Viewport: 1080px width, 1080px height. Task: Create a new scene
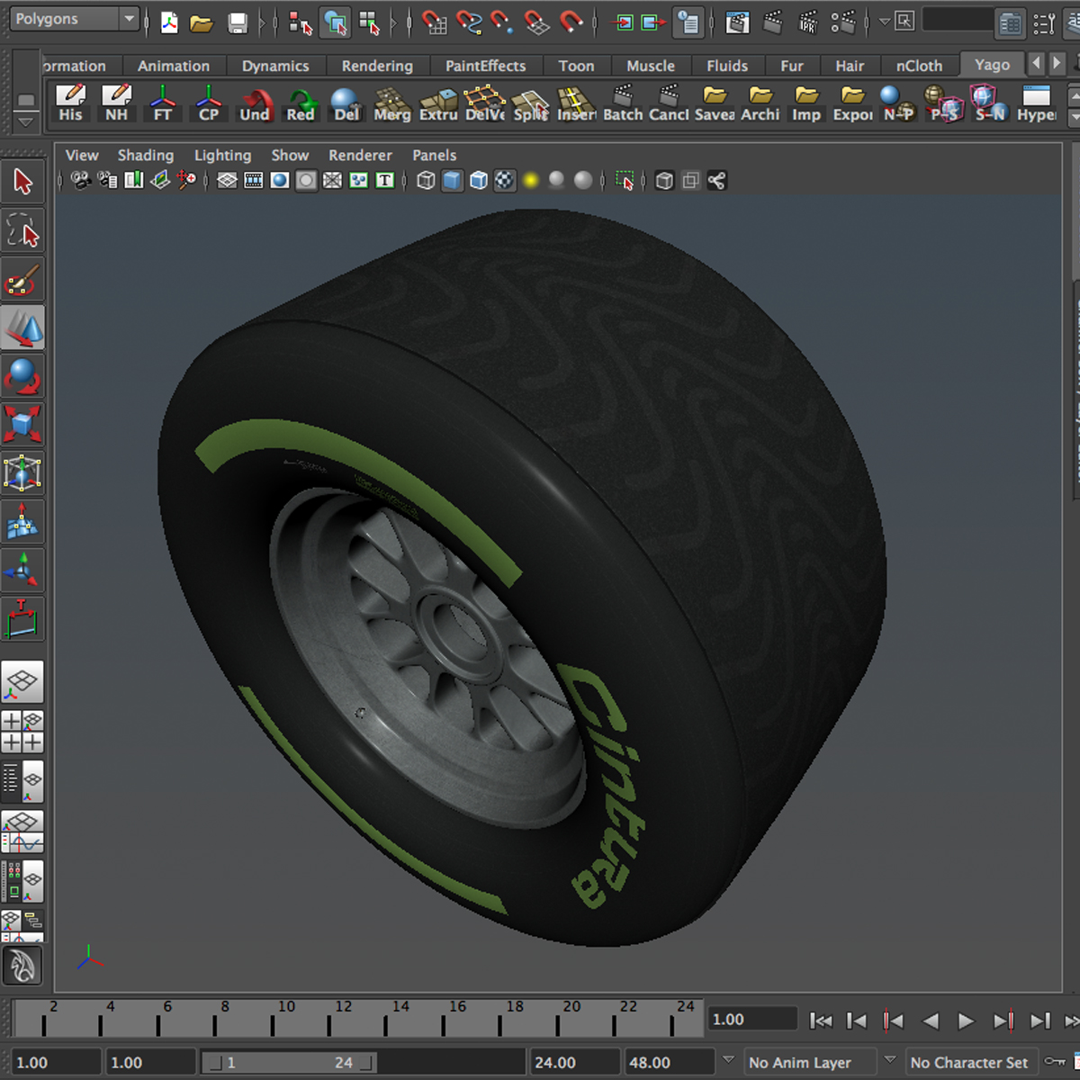tap(169, 22)
